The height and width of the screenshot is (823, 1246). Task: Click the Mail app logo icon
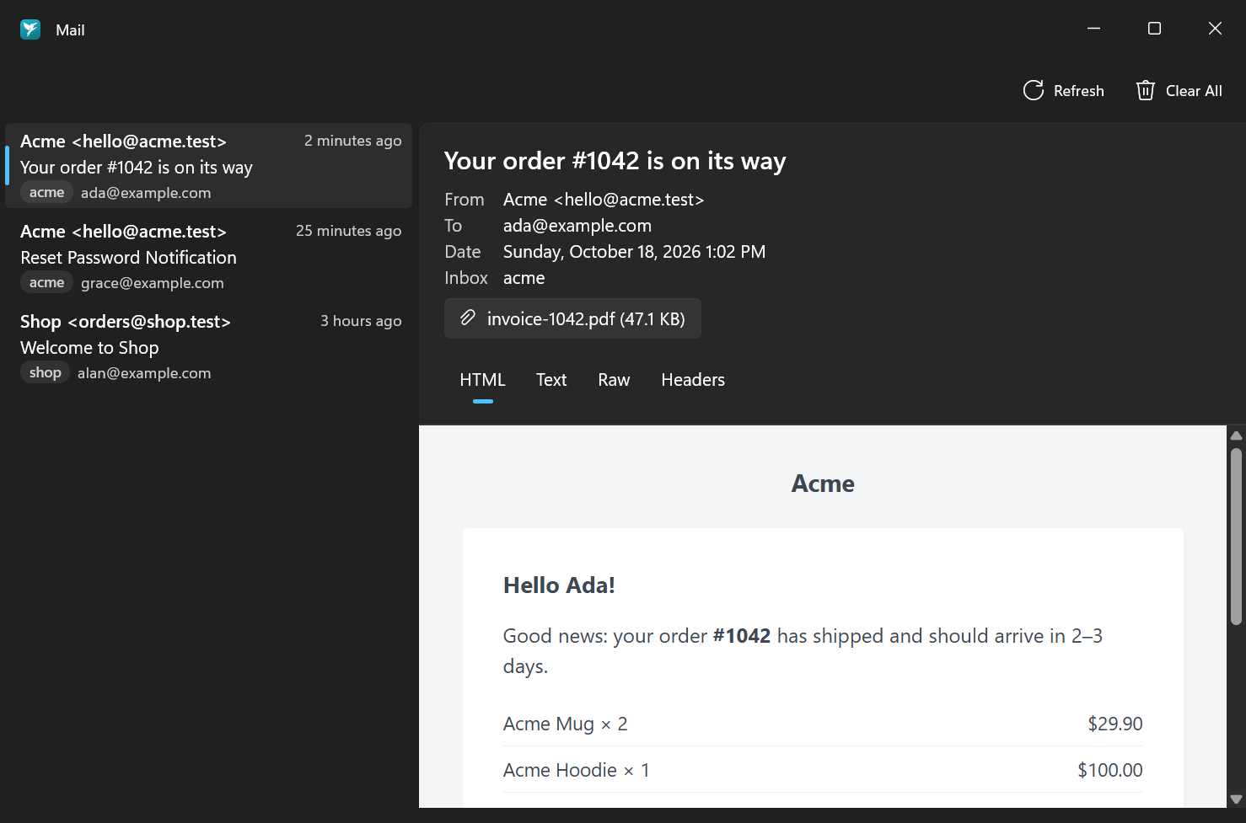pos(30,29)
